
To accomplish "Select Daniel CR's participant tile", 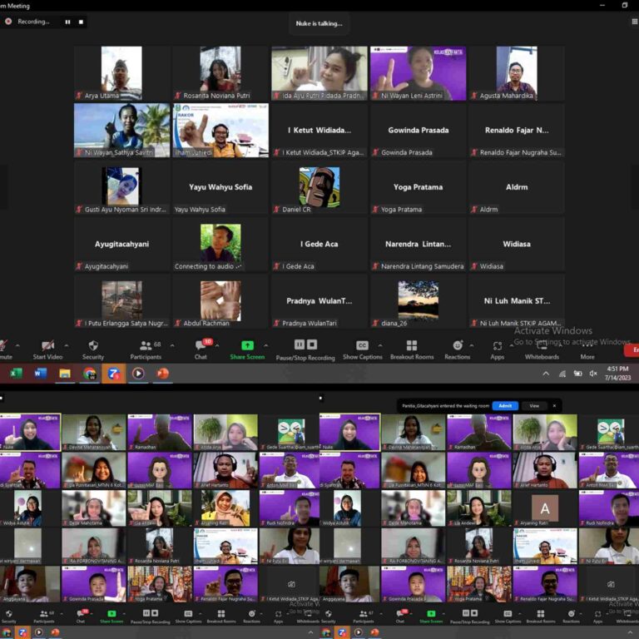I will click(319, 187).
